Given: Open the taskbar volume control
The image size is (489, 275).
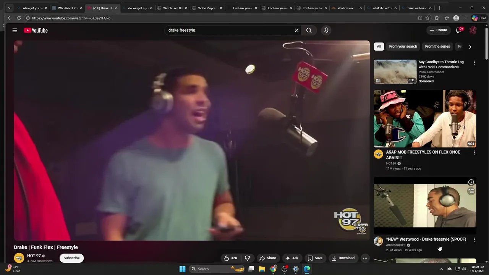Looking at the screenshot, I should pos(464,269).
